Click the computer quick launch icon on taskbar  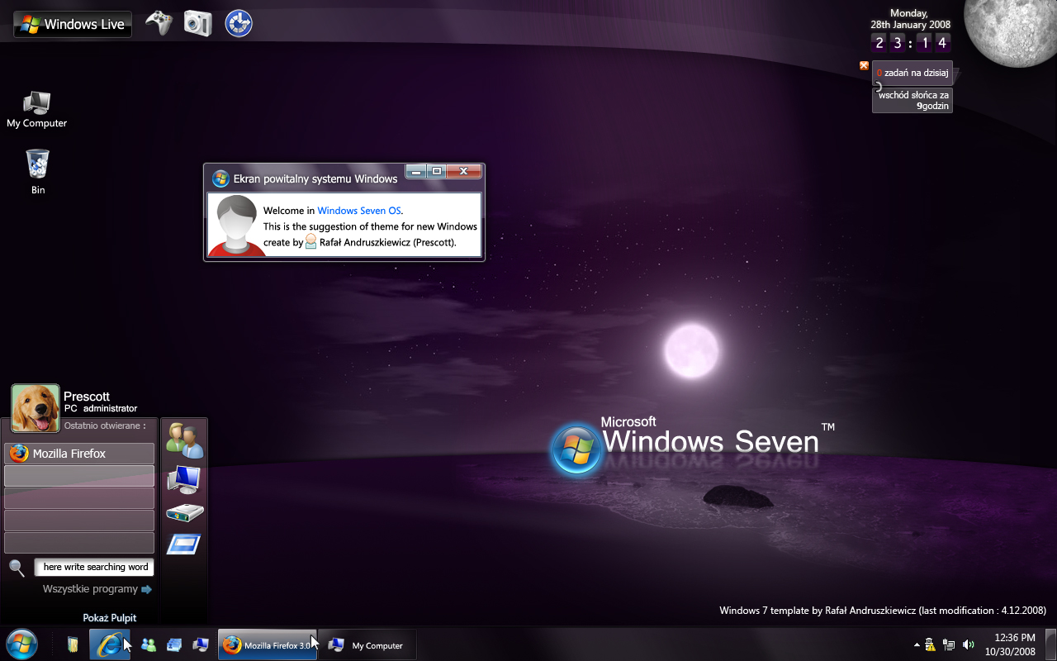(200, 645)
